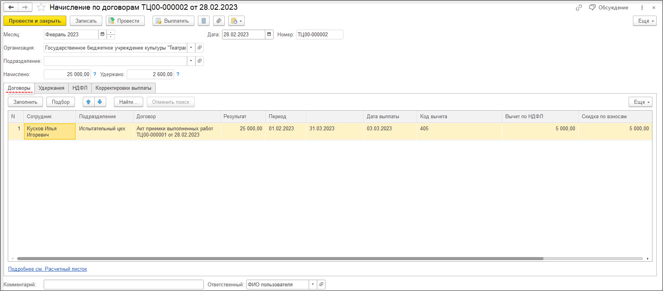Screen dimensions: 663x291
Task: Click Комментарий input field
Action: 124,285
